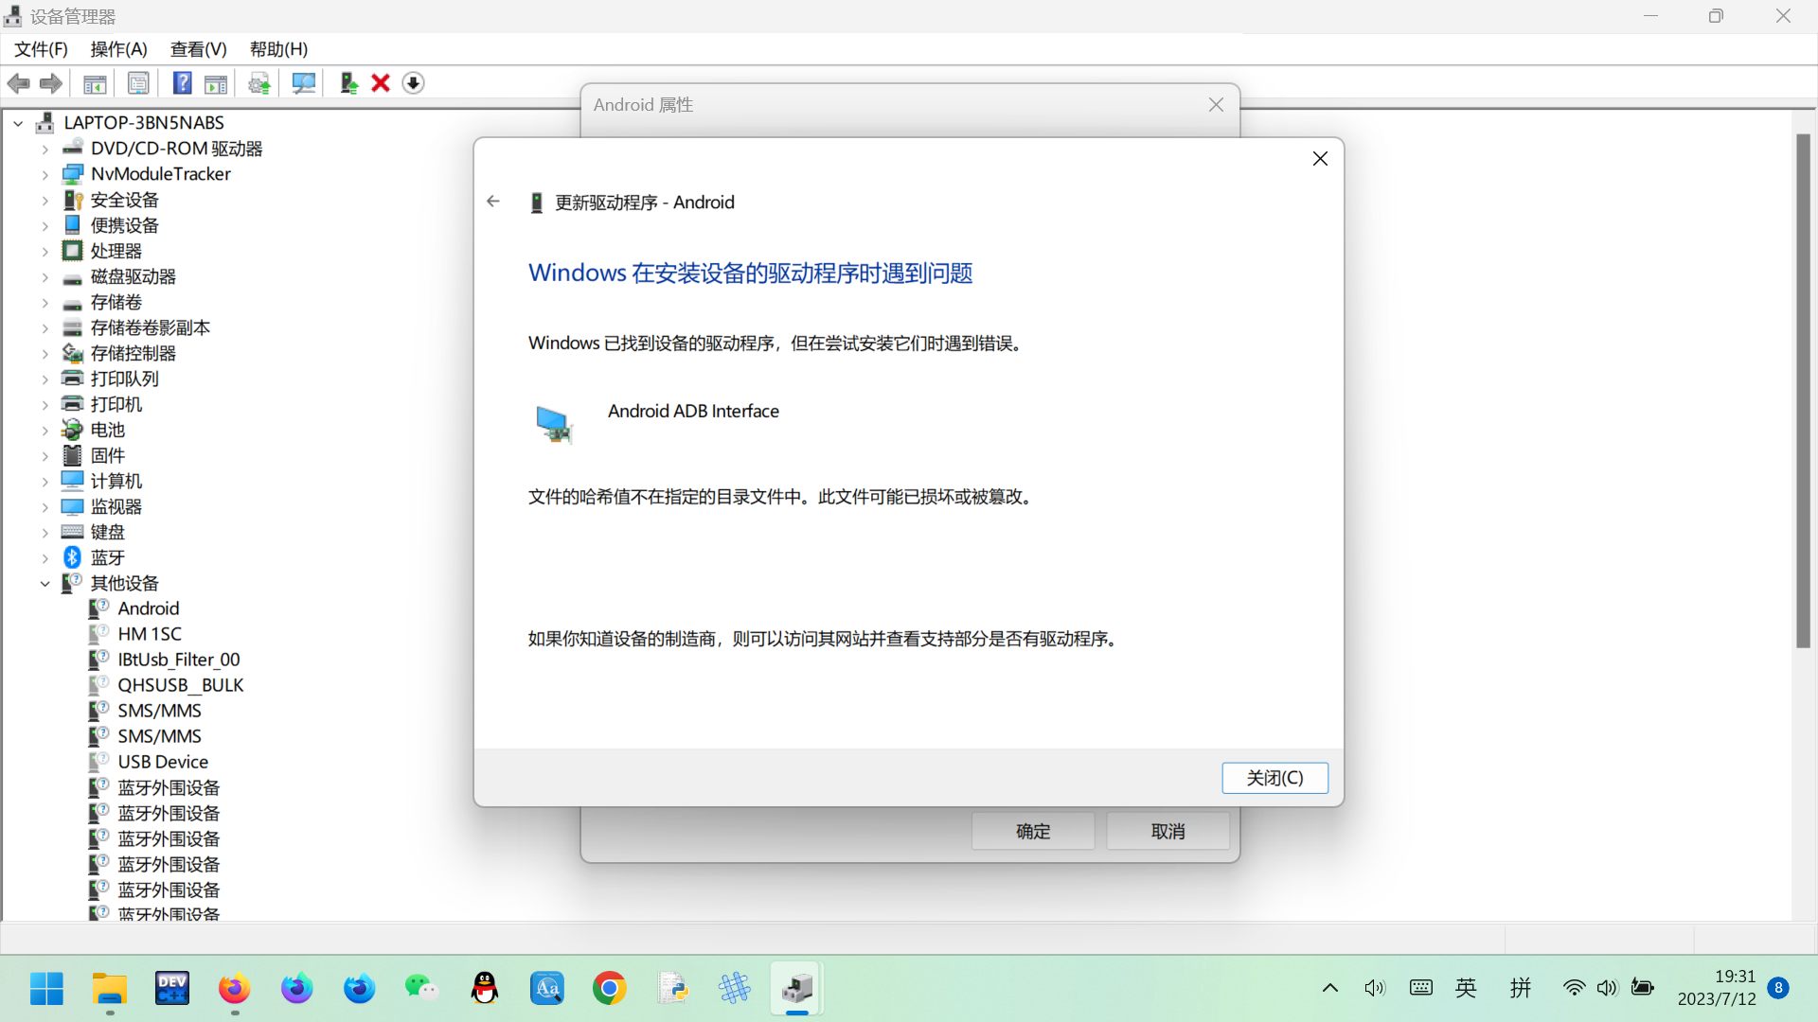Expand the 电池 category
1818x1022 pixels.
[45, 430]
